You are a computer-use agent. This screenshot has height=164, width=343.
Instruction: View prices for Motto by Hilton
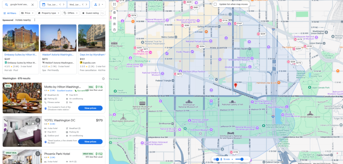coord(90,108)
